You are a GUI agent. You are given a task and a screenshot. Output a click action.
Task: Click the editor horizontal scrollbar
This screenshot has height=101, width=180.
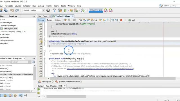(112, 79)
